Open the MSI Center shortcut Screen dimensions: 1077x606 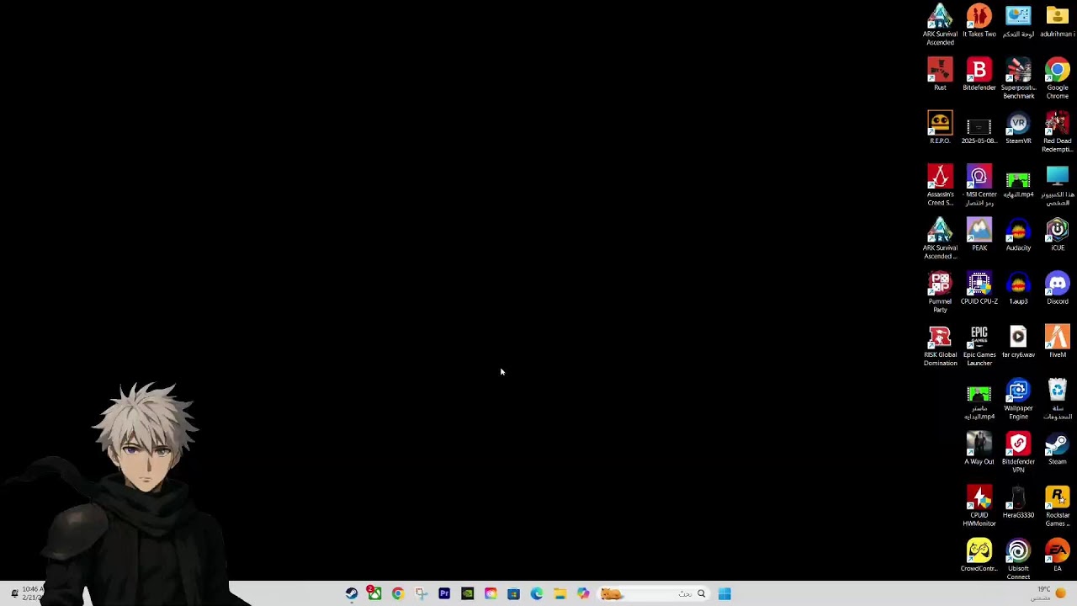[x=979, y=185]
